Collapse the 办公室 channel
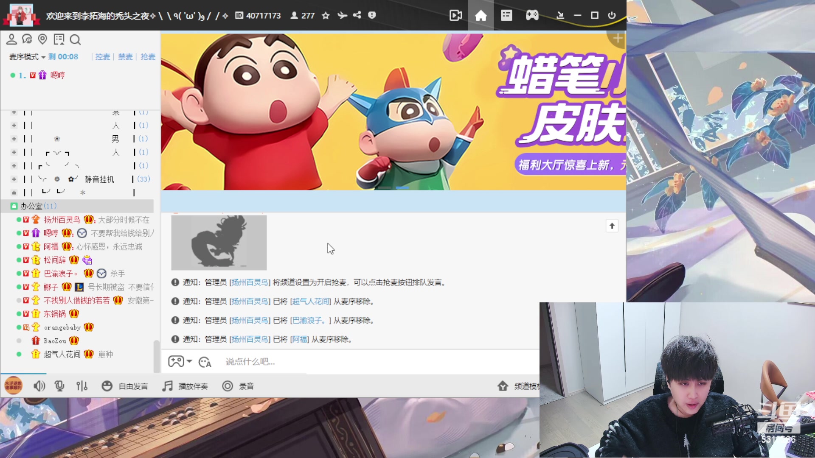 (x=14, y=206)
